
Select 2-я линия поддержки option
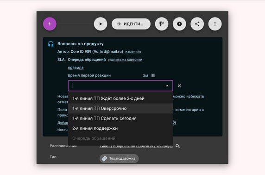[x=120, y=128]
